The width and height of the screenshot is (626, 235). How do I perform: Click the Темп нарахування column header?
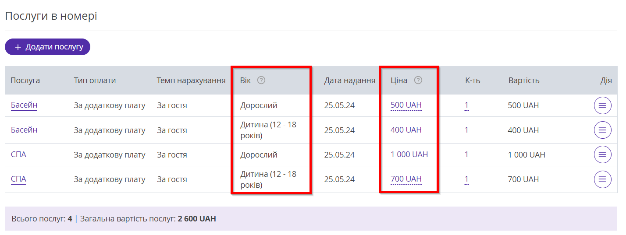[191, 81]
